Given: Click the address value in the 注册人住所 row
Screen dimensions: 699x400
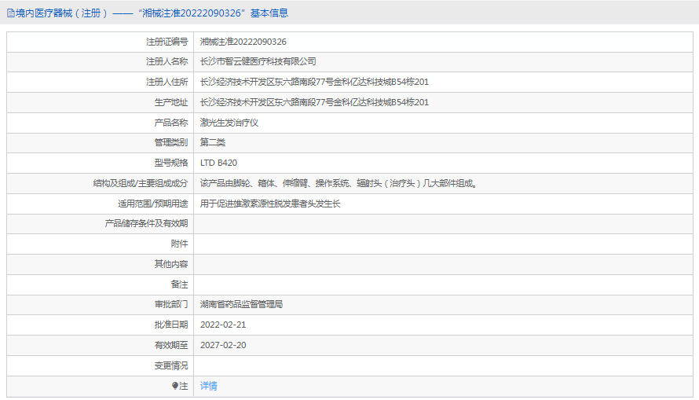Looking at the screenshot, I should pos(314,82).
